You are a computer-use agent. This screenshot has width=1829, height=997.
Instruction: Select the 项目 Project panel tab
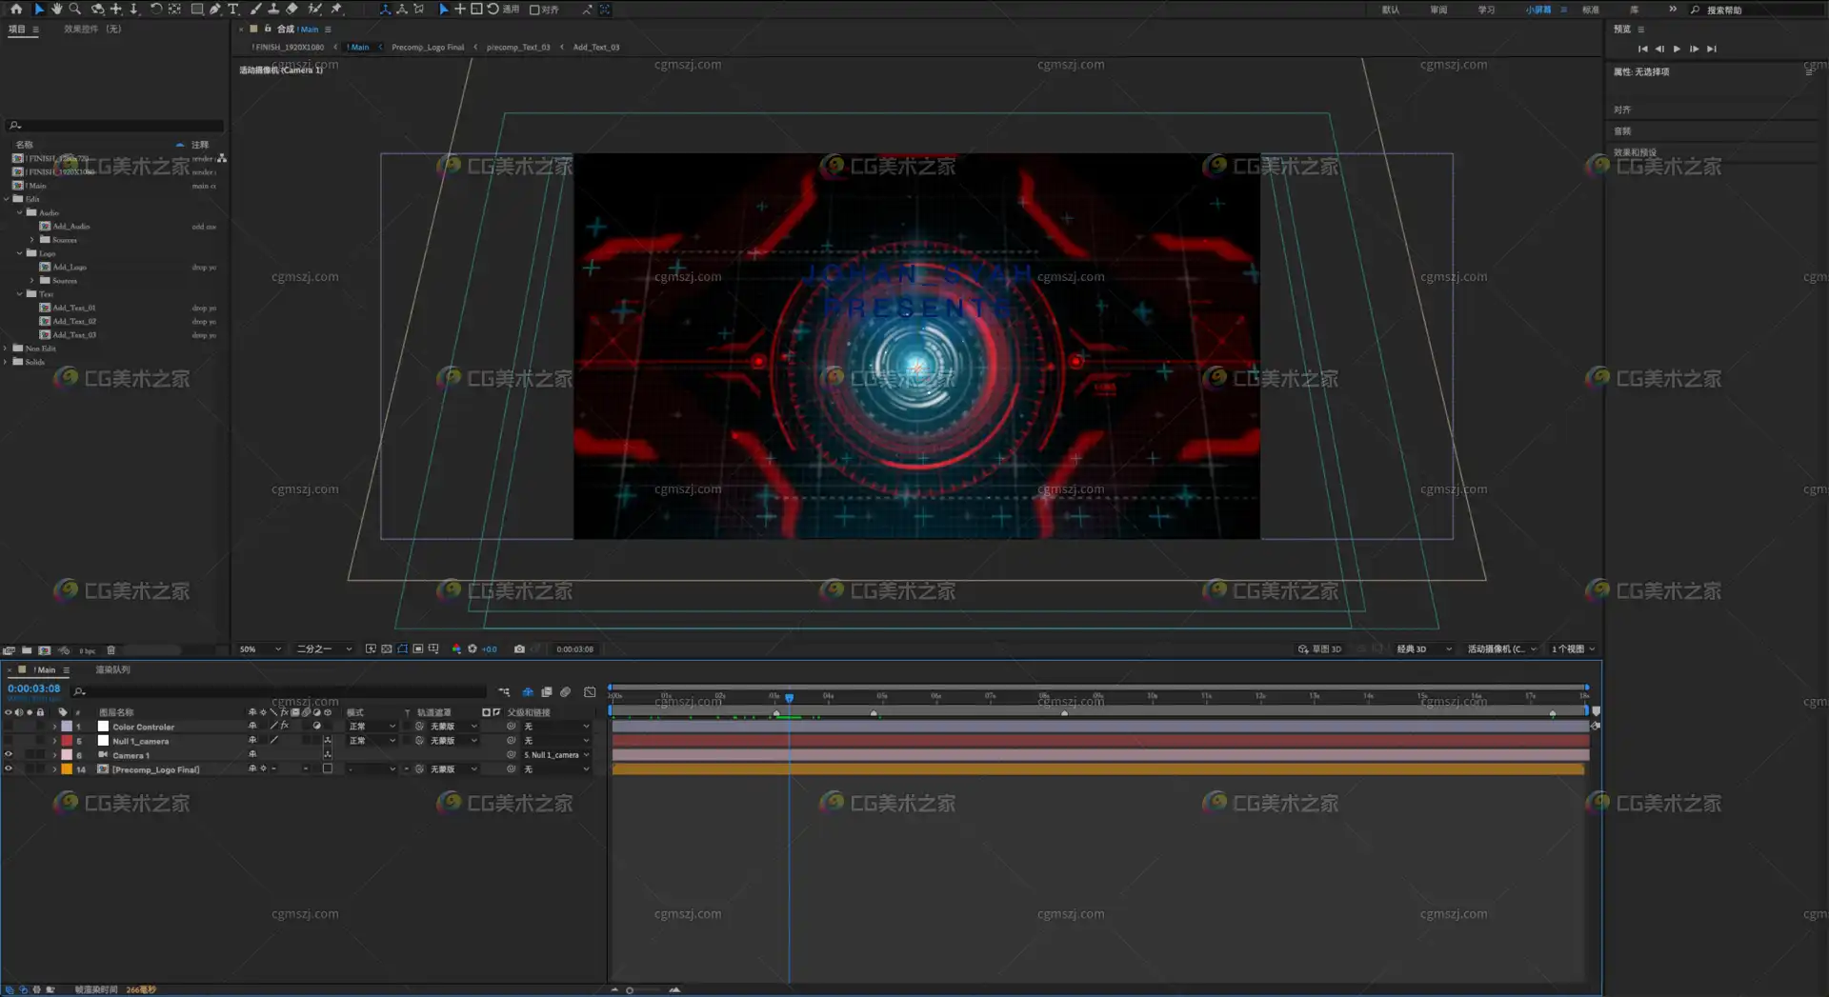click(x=17, y=29)
